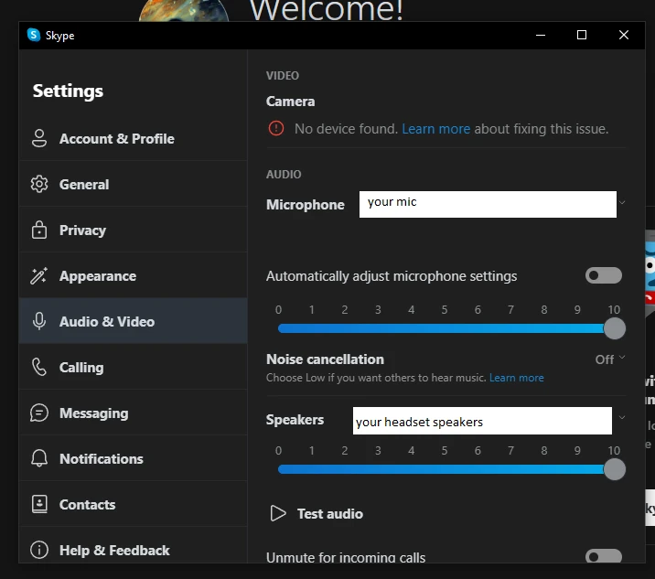Click the red camera warning icon
The image size is (655, 579).
click(275, 128)
